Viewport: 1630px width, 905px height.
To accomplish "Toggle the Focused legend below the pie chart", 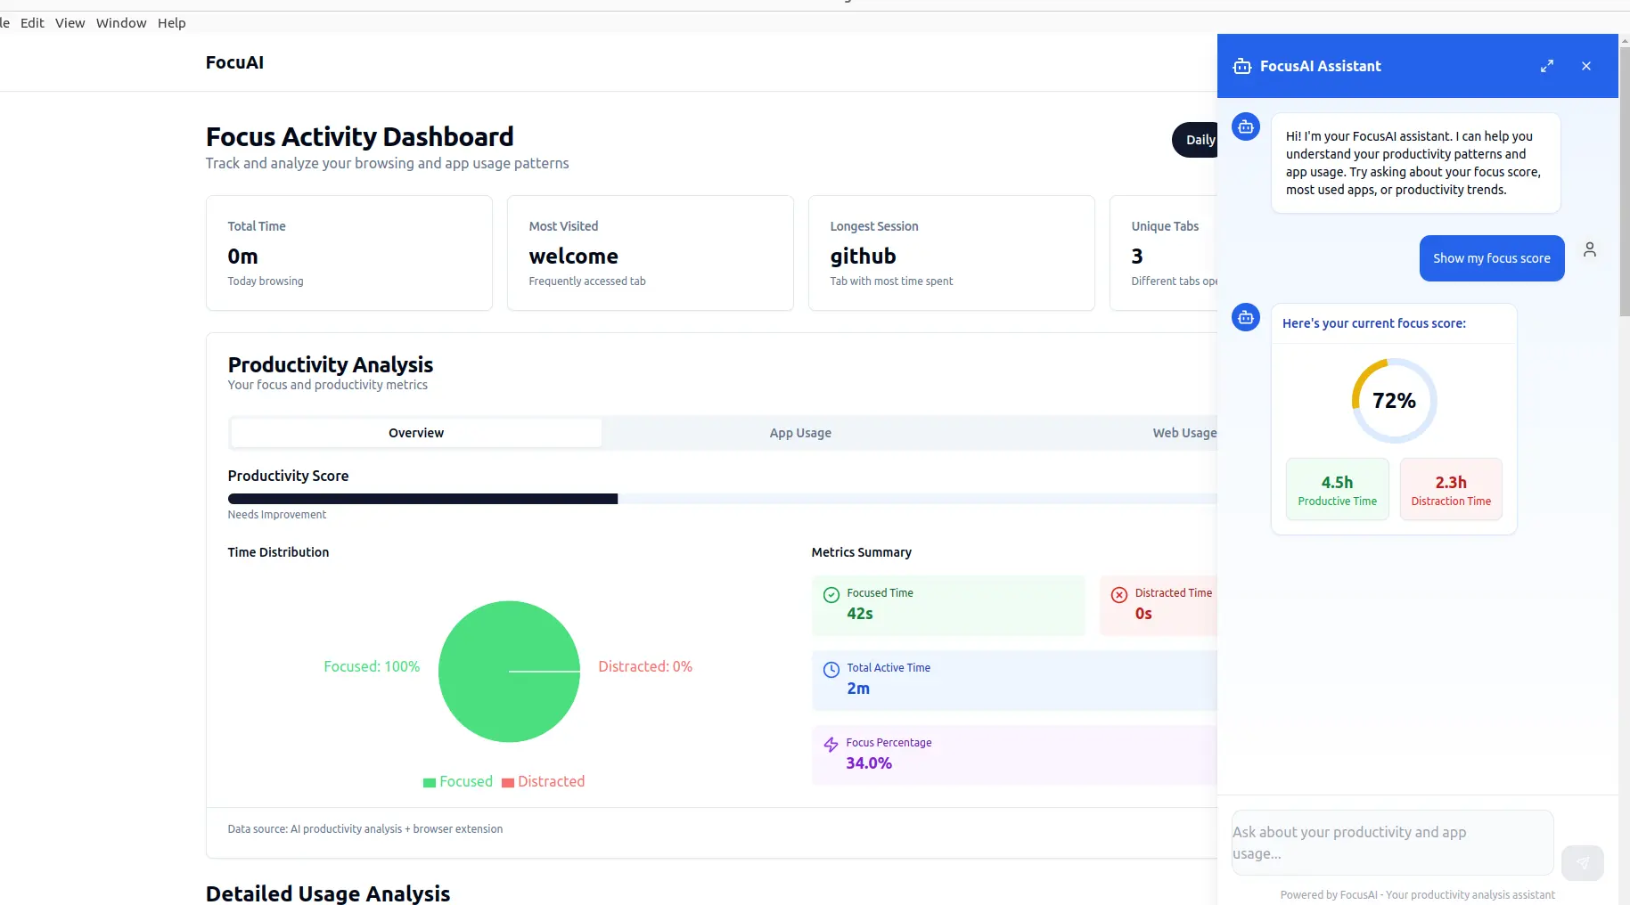I will click(457, 781).
